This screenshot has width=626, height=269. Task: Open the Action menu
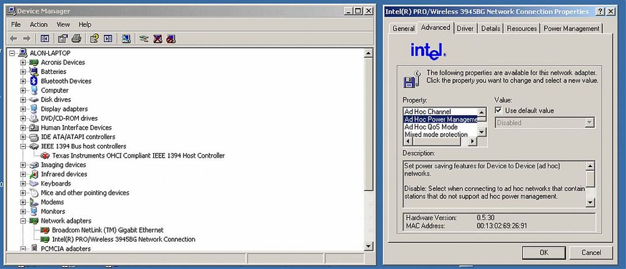[x=39, y=24]
